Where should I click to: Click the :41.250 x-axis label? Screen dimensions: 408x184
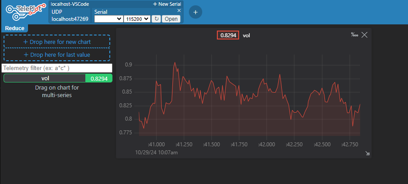(x=184, y=145)
